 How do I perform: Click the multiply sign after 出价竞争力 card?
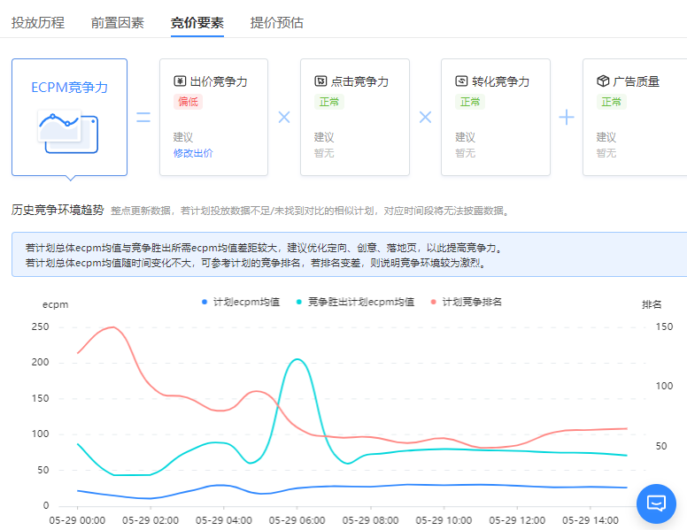[284, 117]
